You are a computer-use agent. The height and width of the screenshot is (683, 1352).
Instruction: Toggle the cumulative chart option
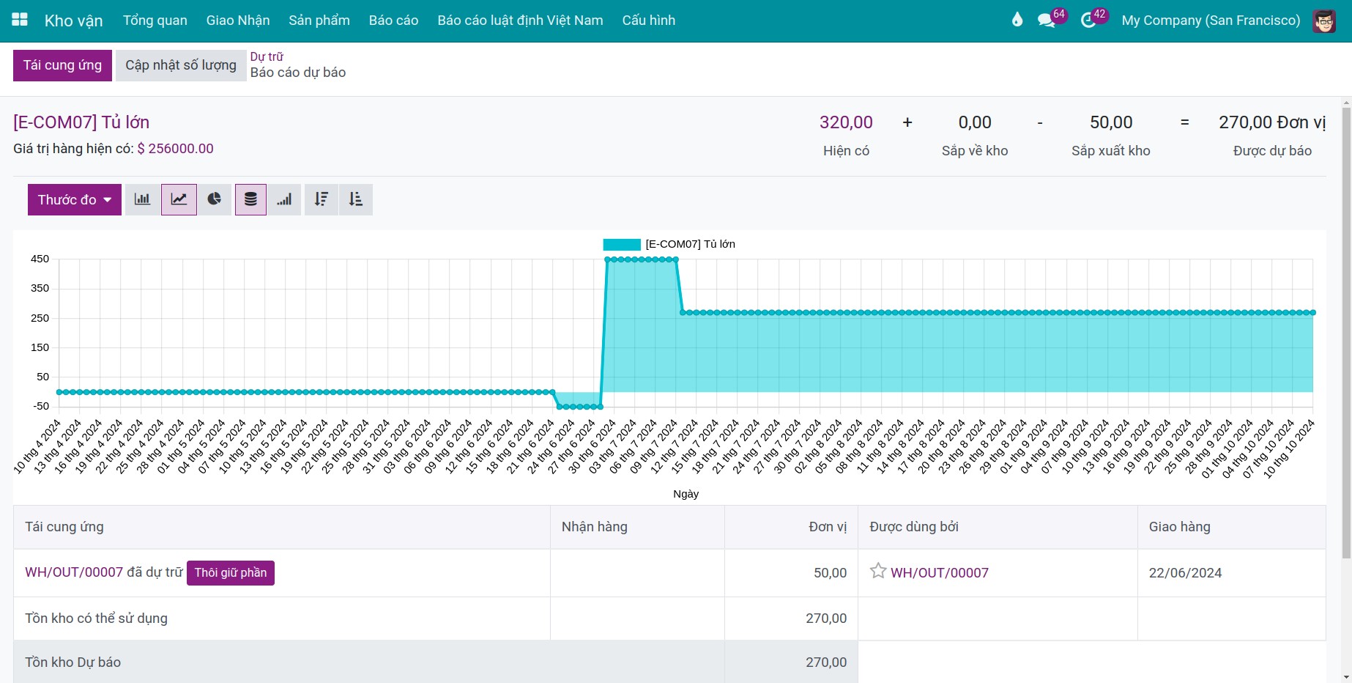point(284,199)
